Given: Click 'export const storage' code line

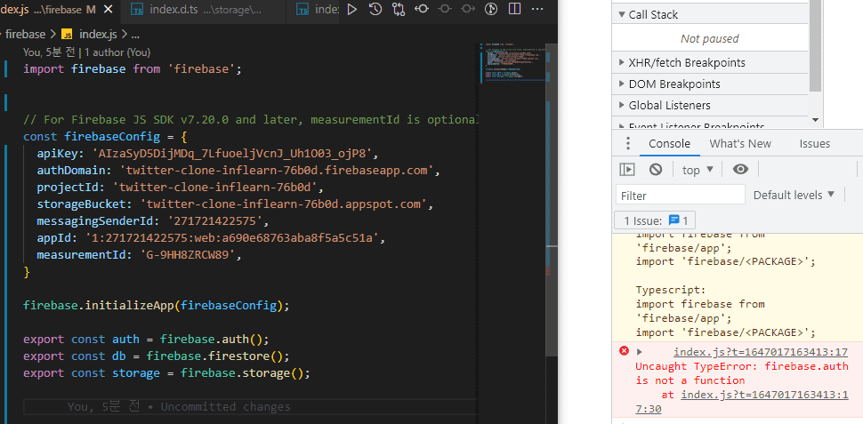Looking at the screenshot, I should click(x=166, y=373).
